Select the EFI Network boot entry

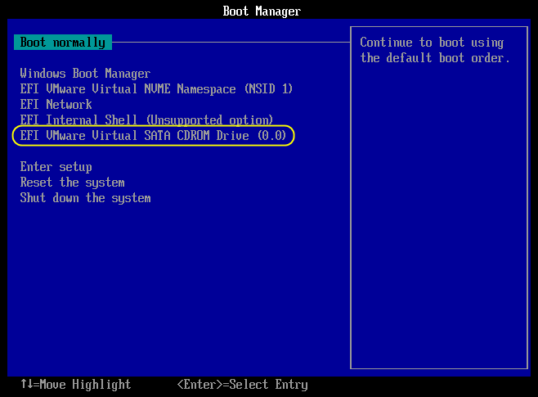click(x=56, y=105)
